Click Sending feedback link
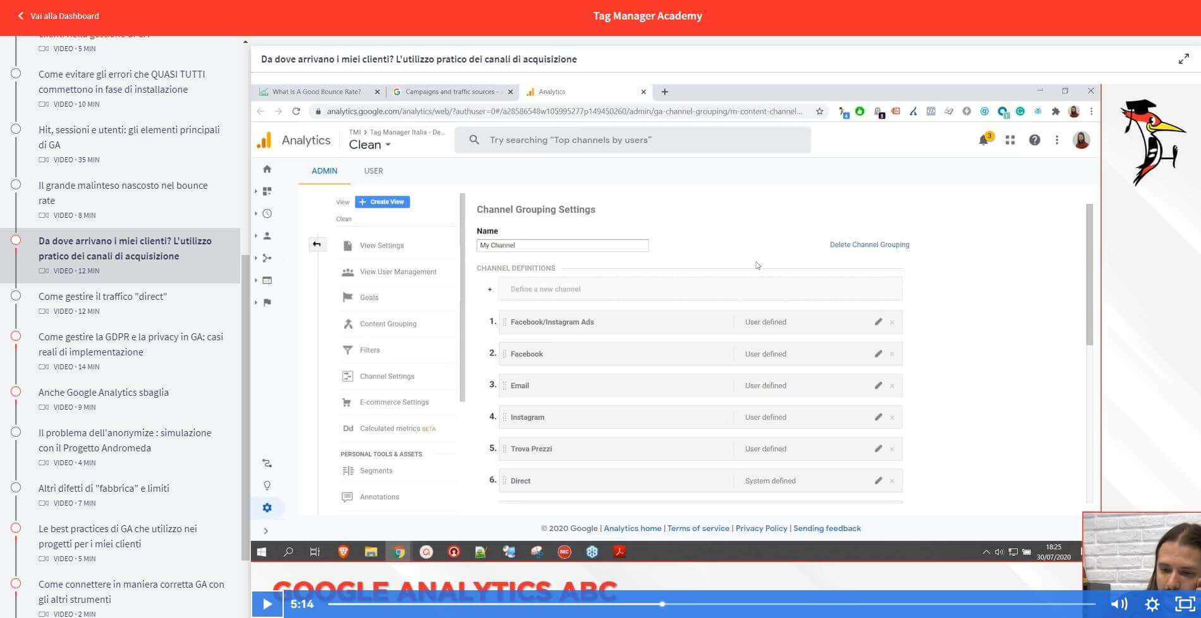 pyautogui.click(x=827, y=528)
